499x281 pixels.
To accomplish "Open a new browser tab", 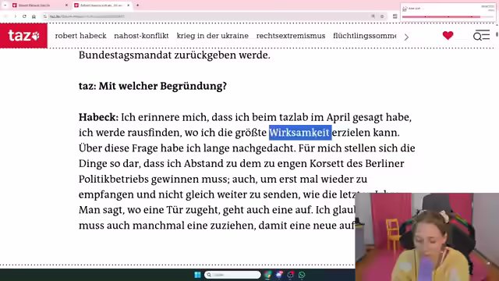I will pos(137,5).
